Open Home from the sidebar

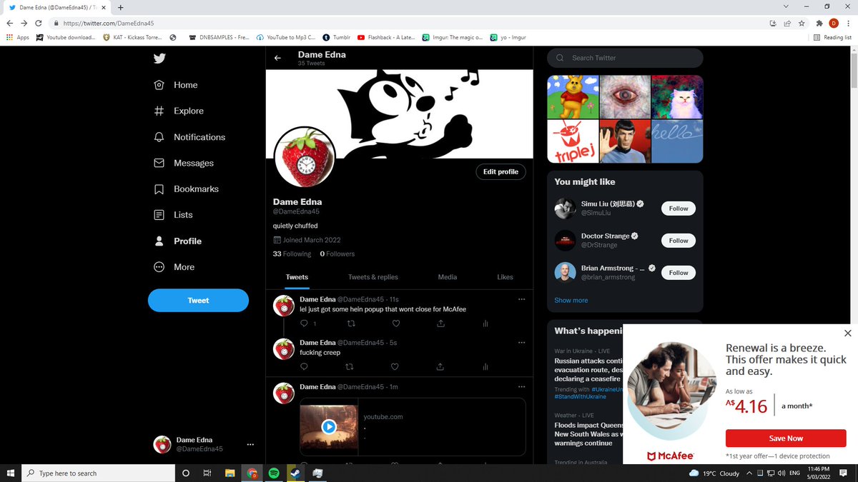pyautogui.click(x=176, y=85)
